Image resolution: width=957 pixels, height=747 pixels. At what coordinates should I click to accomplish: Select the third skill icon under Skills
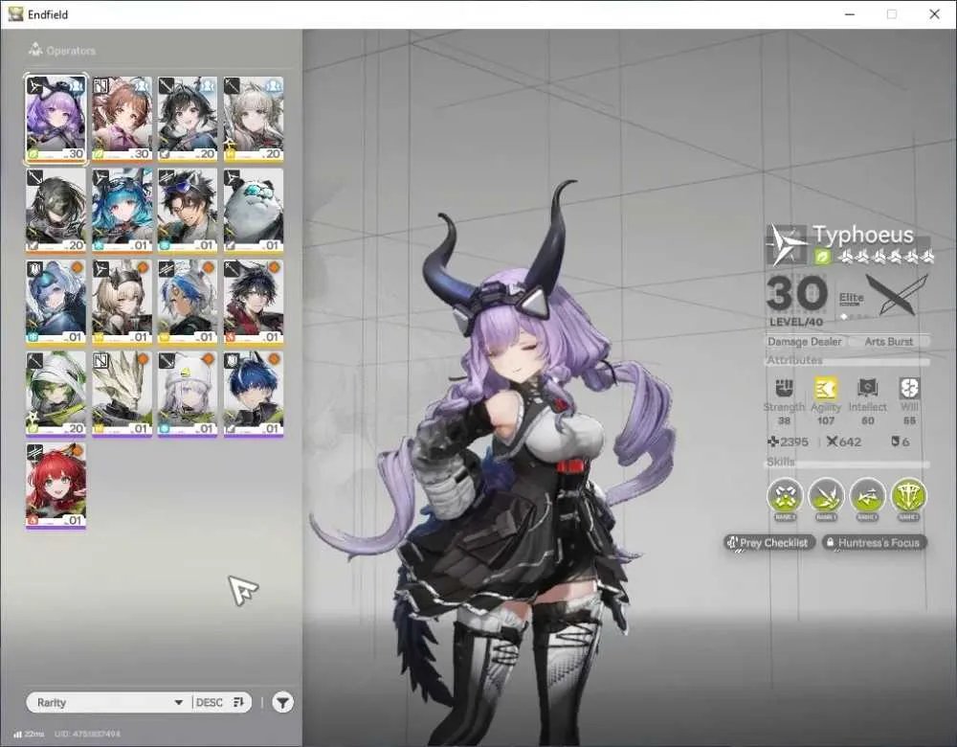pos(867,496)
